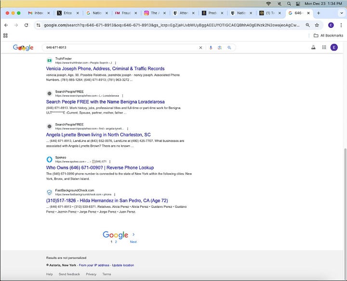Open the Help footer link
This screenshot has height=281, width=347.
pyautogui.click(x=49, y=274)
